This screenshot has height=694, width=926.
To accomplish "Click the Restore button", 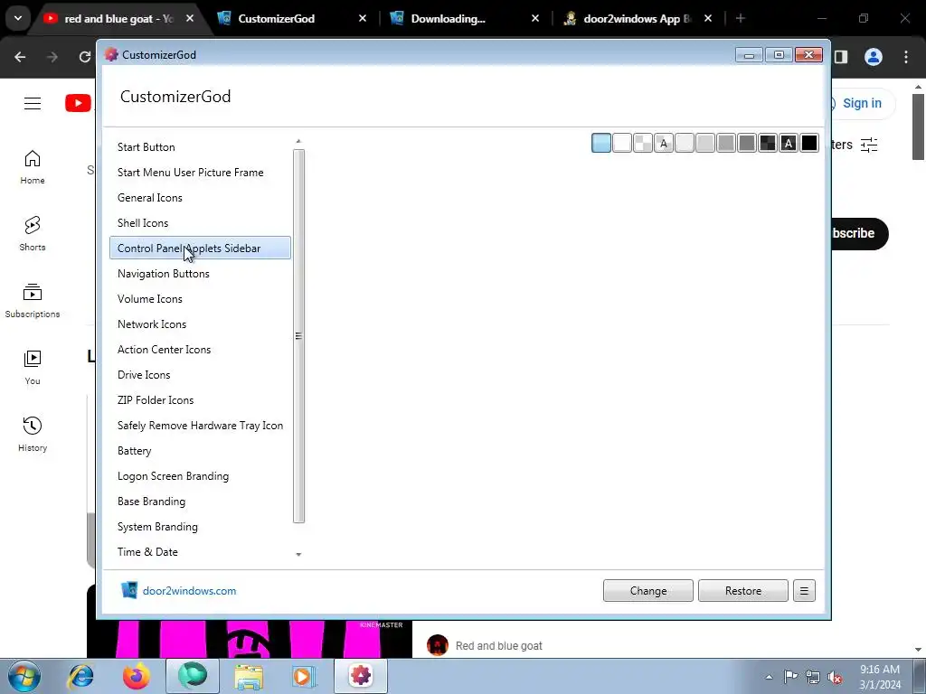I will point(743,591).
